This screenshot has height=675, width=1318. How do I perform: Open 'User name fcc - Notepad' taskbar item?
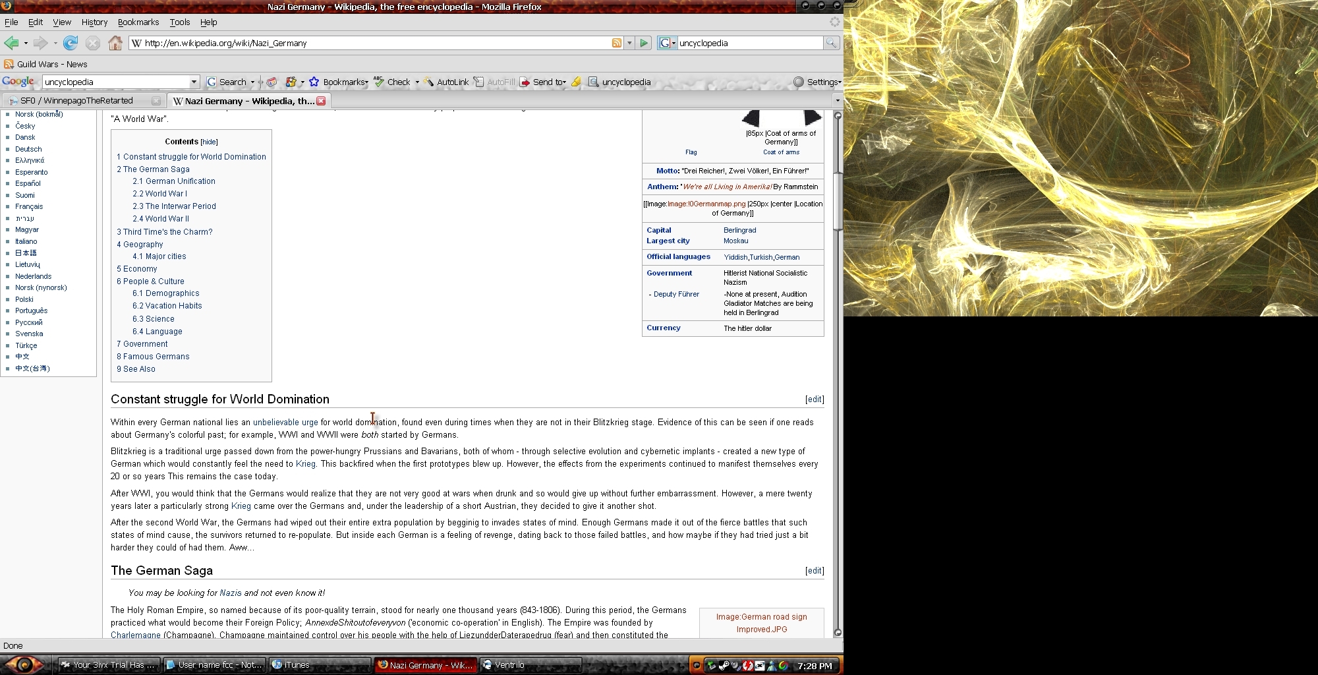point(214,665)
